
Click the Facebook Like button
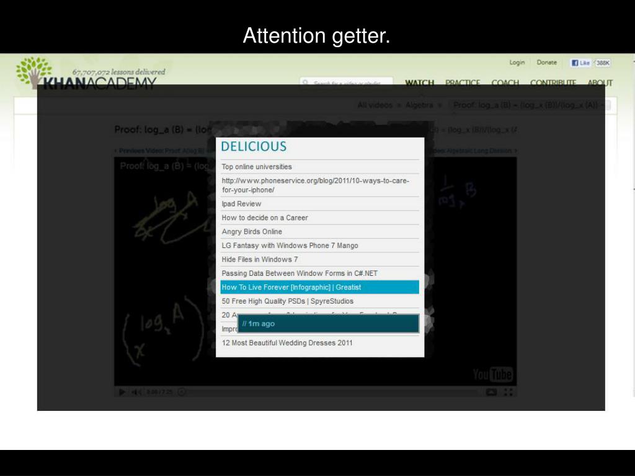tap(580, 63)
